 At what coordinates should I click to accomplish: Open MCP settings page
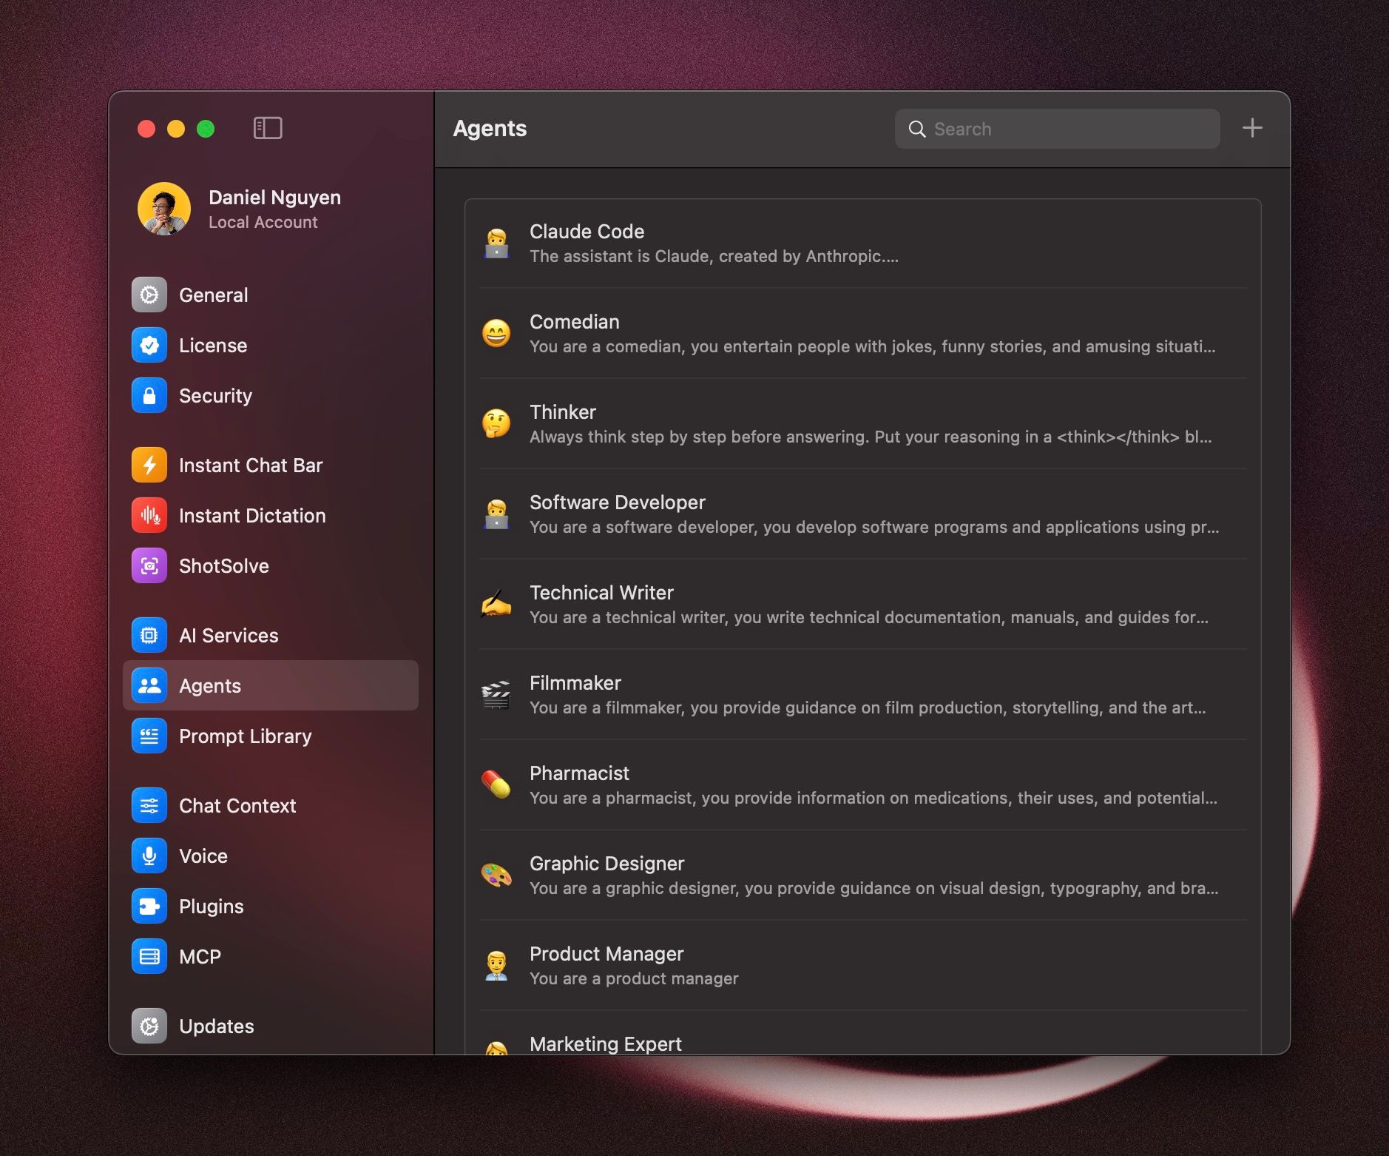click(x=200, y=957)
